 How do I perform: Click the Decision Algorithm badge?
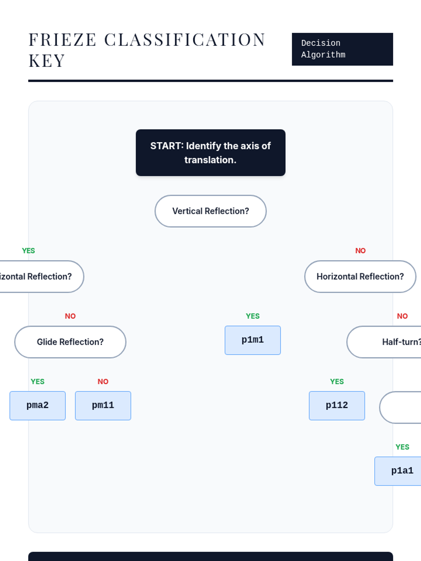342,49
